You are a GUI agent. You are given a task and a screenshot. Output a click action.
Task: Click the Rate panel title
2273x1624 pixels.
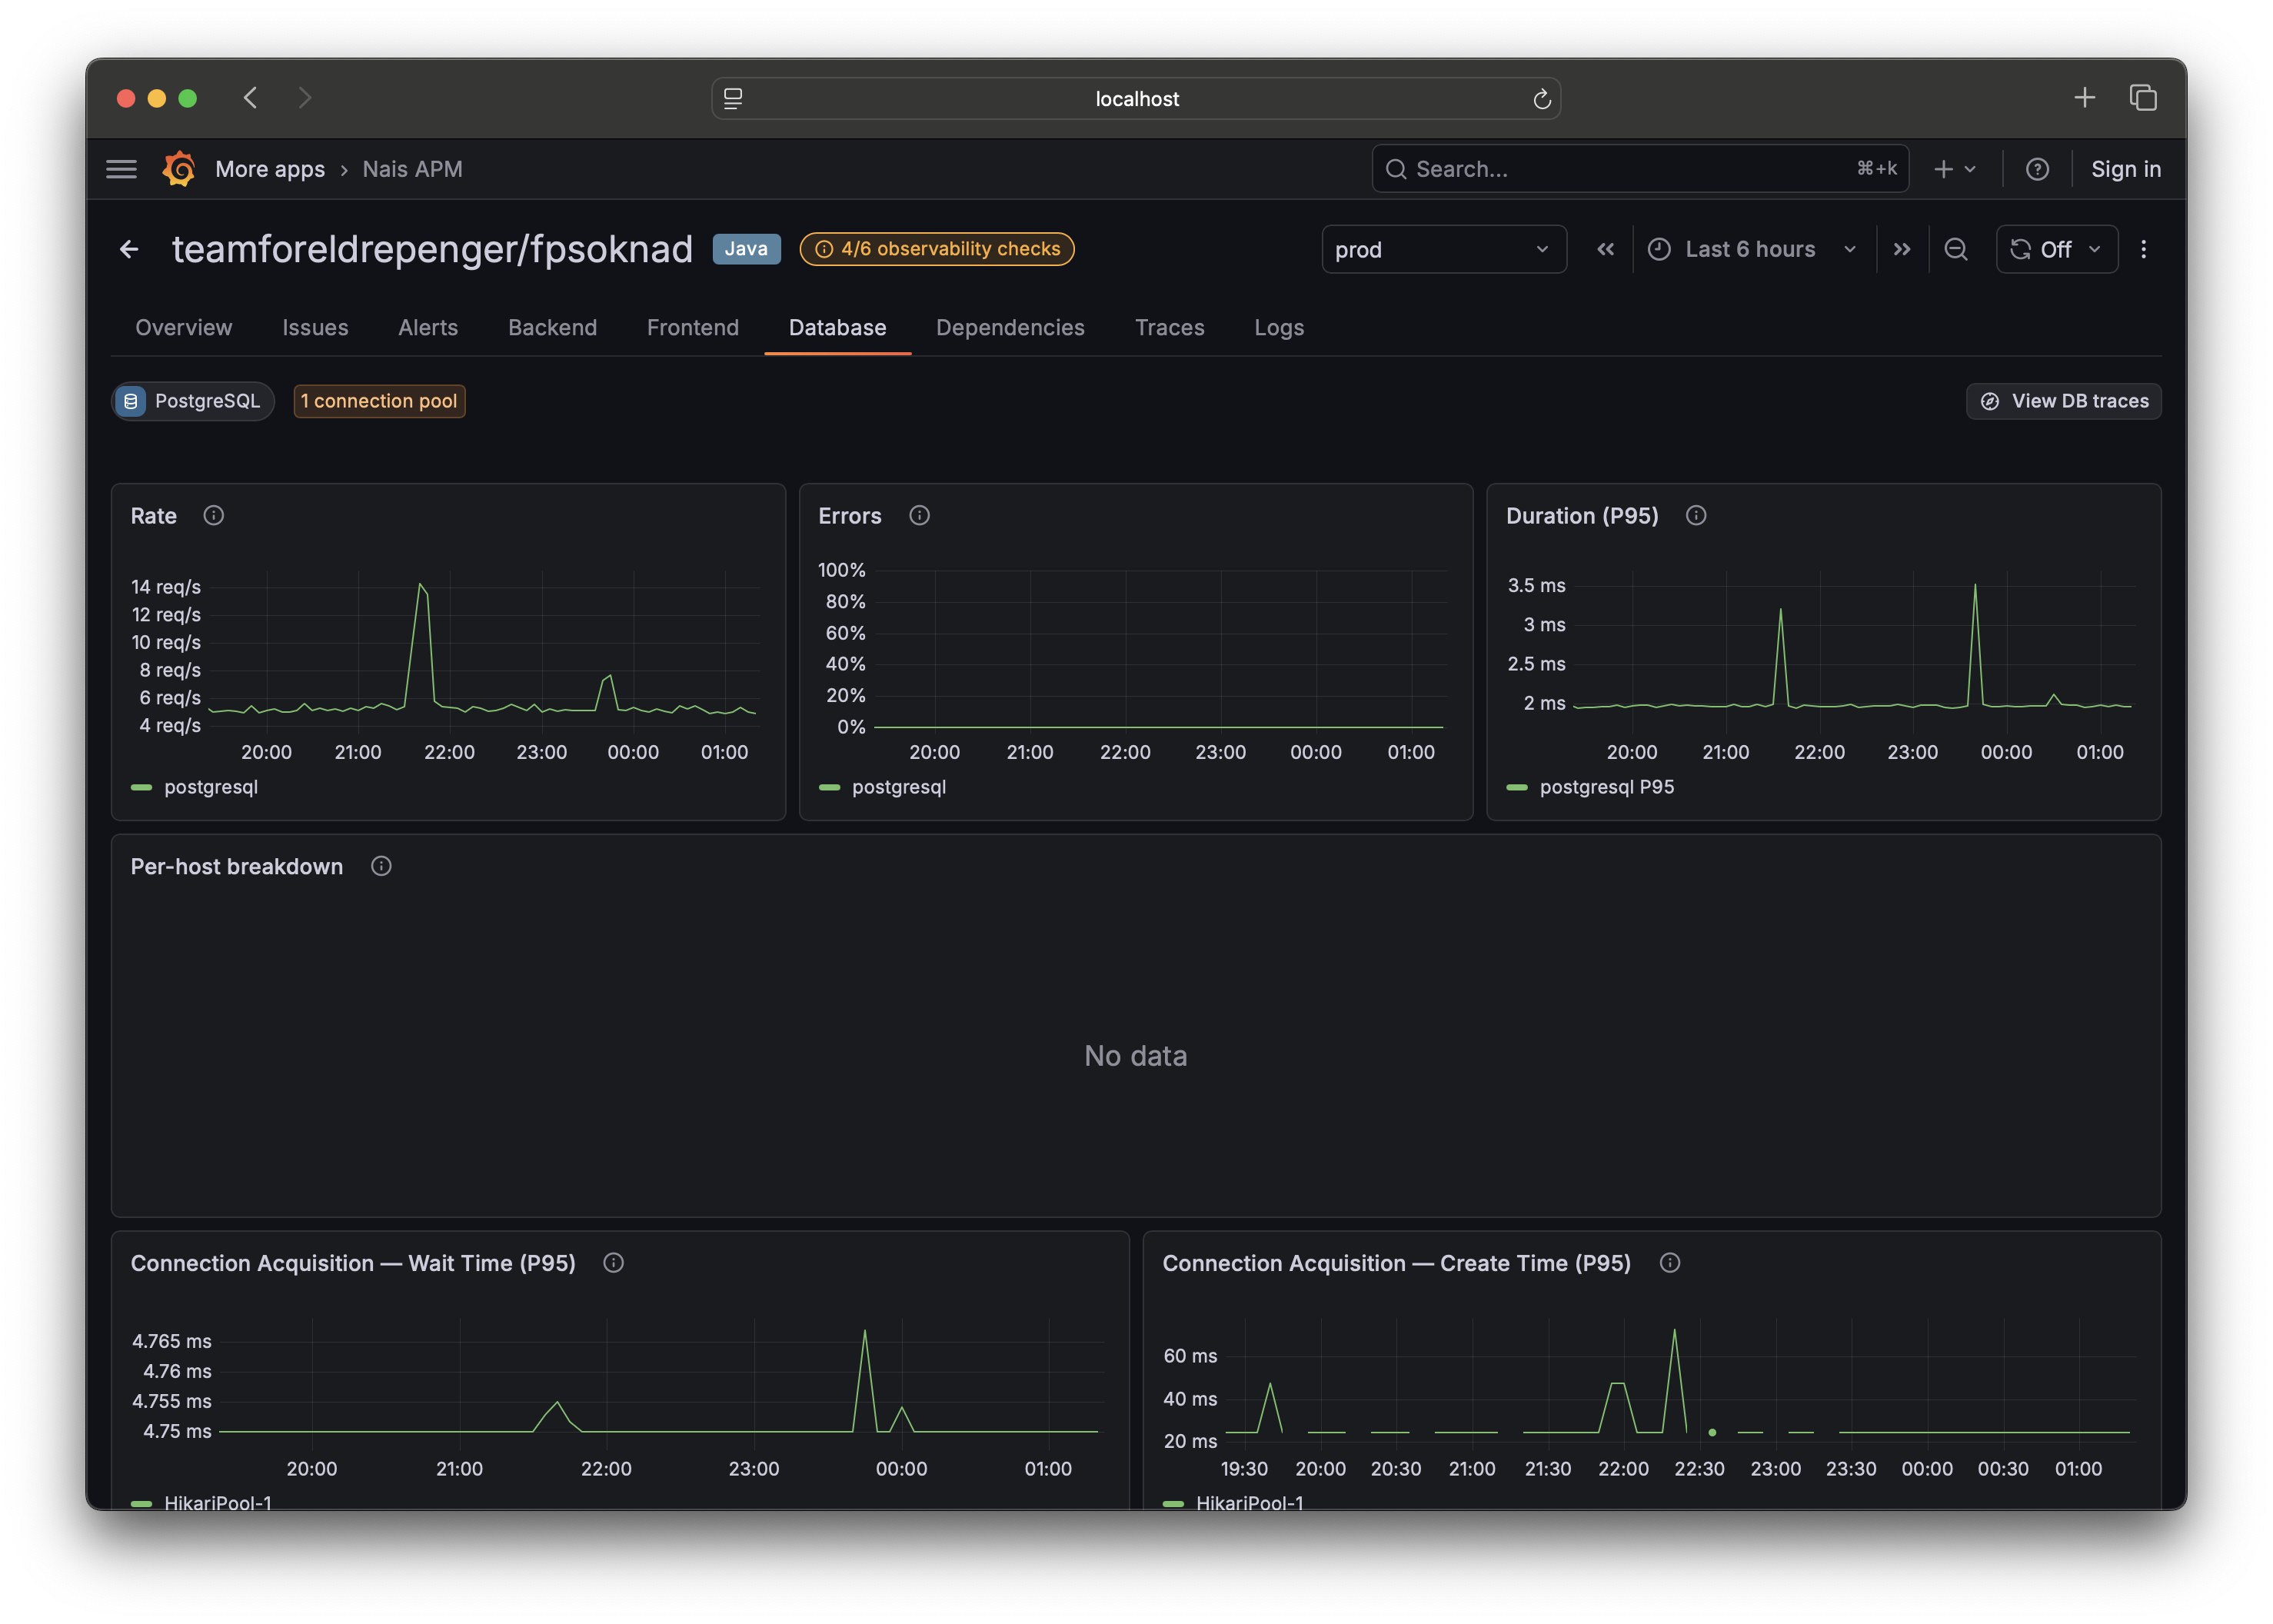coord(154,516)
